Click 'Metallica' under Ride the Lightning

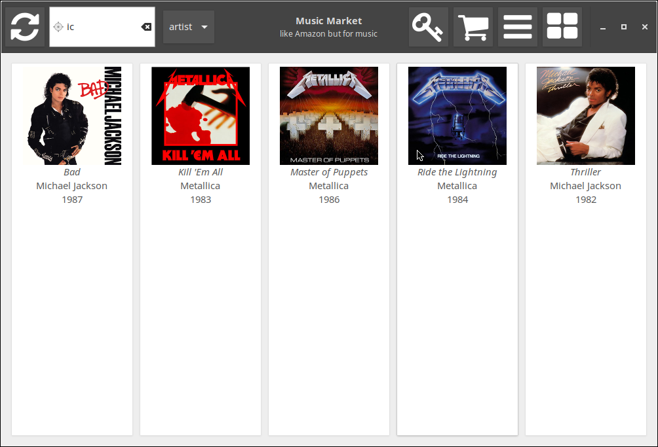(457, 186)
